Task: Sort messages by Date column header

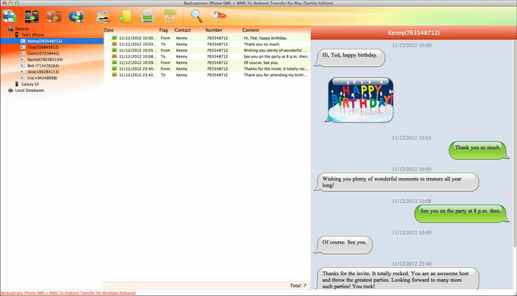Action: tap(109, 30)
